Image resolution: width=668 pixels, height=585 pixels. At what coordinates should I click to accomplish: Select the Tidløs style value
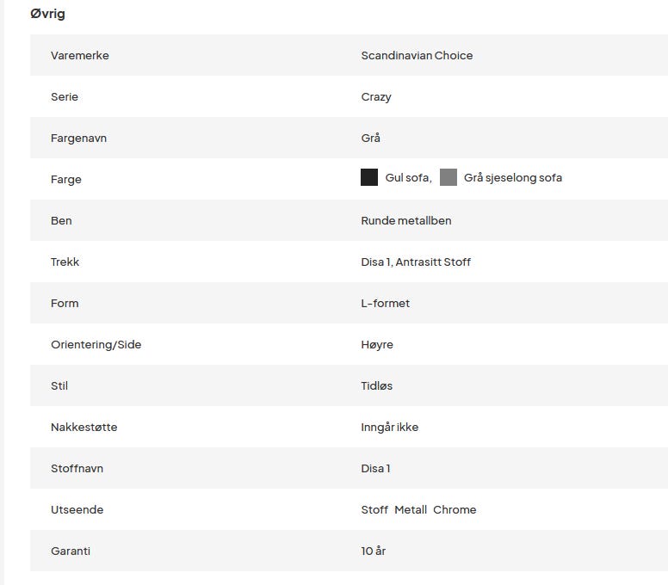377,386
